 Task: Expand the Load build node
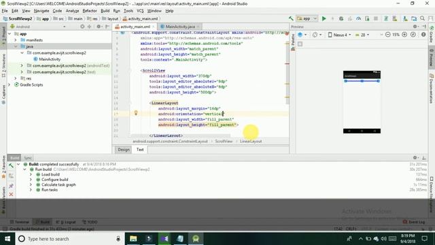pyautogui.click(x=31, y=174)
